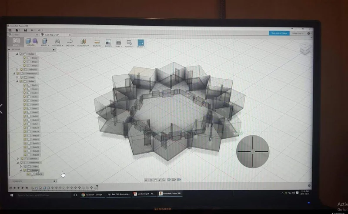This screenshot has width=348, height=214.
Task: Open Display Settings in navigation bar
Action: [x=169, y=180]
